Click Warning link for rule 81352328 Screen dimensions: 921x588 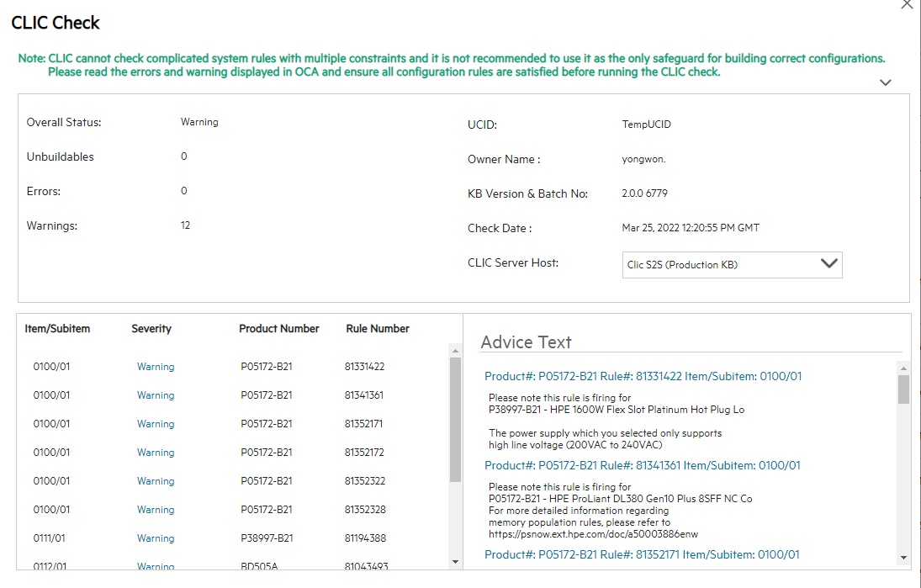pos(156,510)
